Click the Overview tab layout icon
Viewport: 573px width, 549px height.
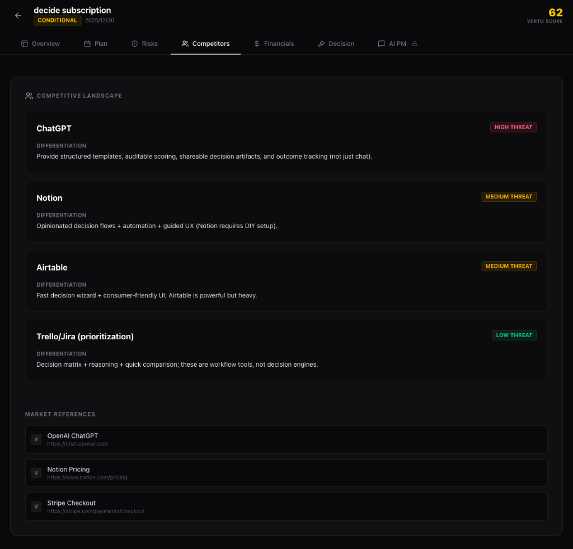[x=25, y=44]
